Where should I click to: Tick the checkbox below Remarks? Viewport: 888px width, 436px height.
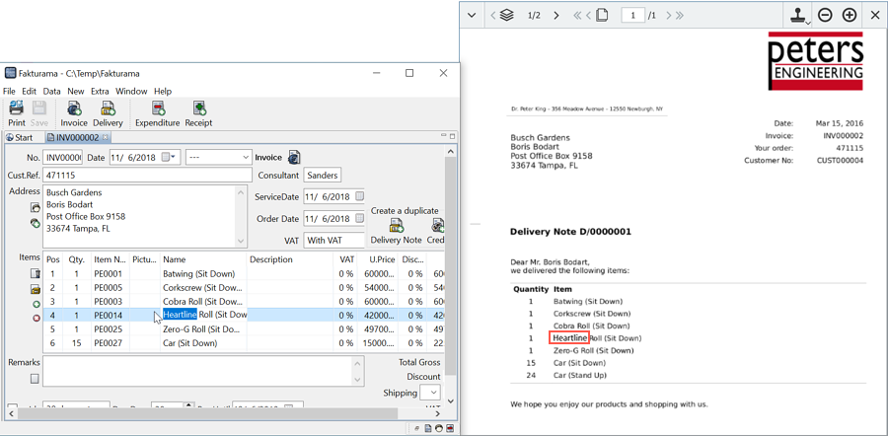[35, 378]
